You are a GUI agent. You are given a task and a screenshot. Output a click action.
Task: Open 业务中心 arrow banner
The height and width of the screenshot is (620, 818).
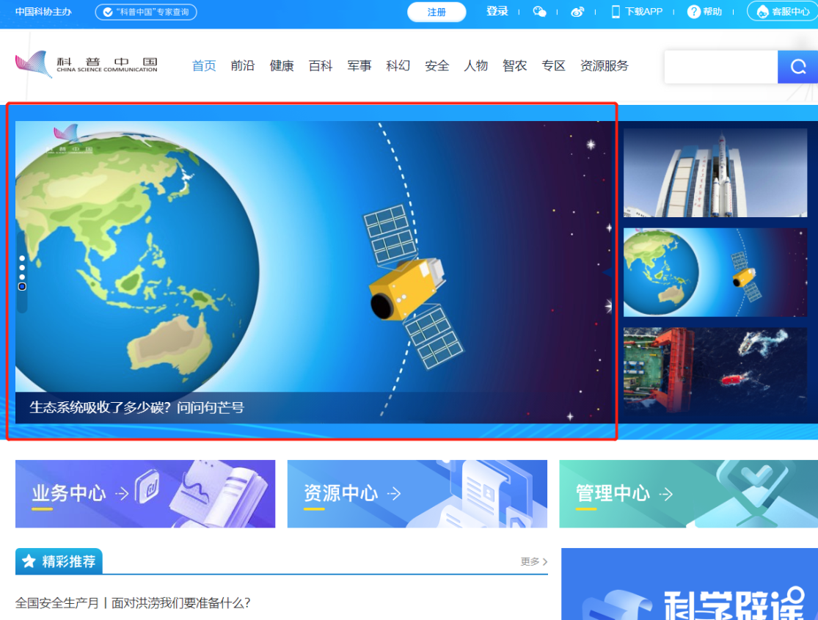(145, 494)
